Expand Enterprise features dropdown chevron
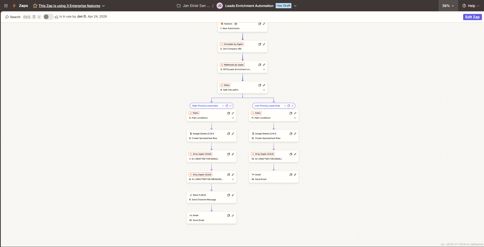The width and height of the screenshot is (484, 247). [x=103, y=6]
